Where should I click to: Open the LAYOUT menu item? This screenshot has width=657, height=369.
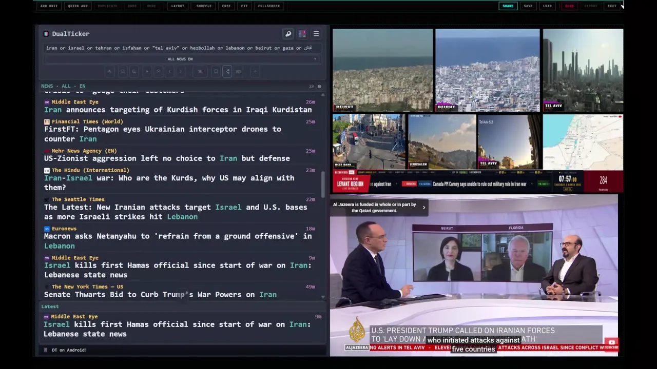click(x=178, y=6)
